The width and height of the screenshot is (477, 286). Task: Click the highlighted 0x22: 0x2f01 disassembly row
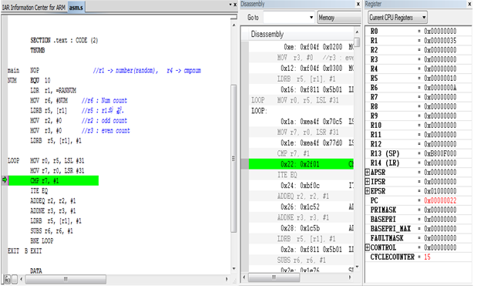point(301,164)
